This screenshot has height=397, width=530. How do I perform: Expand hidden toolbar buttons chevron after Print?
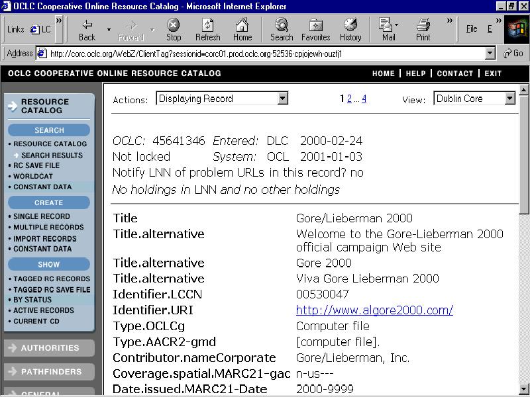(450, 21)
